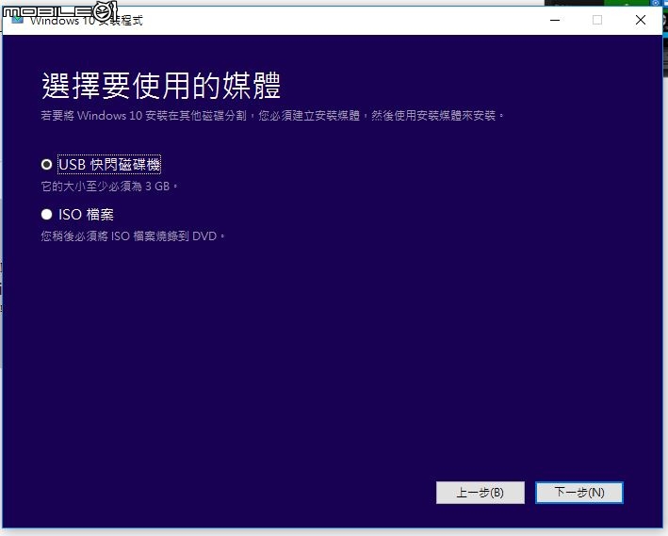Click the disabled maximize button in title bar

597,20
